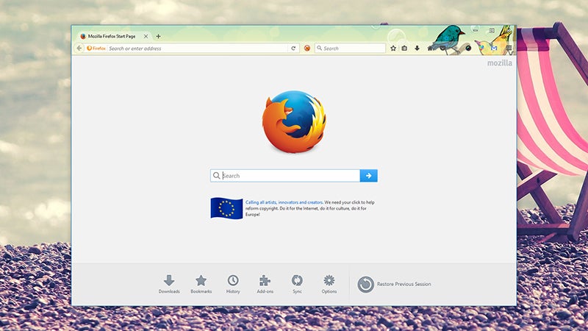Click the dark round addon icon in toolbar
This screenshot has height=331, width=588.
coord(468,48)
